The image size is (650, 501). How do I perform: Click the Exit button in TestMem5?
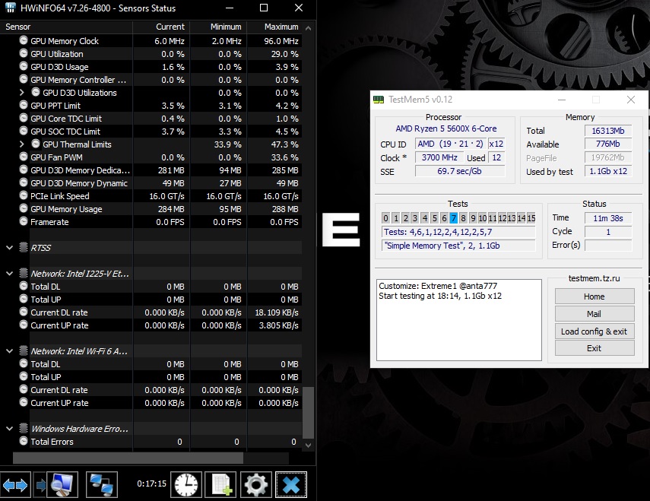point(595,348)
